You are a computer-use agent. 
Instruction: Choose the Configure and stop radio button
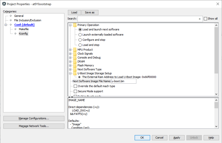point(80,40)
